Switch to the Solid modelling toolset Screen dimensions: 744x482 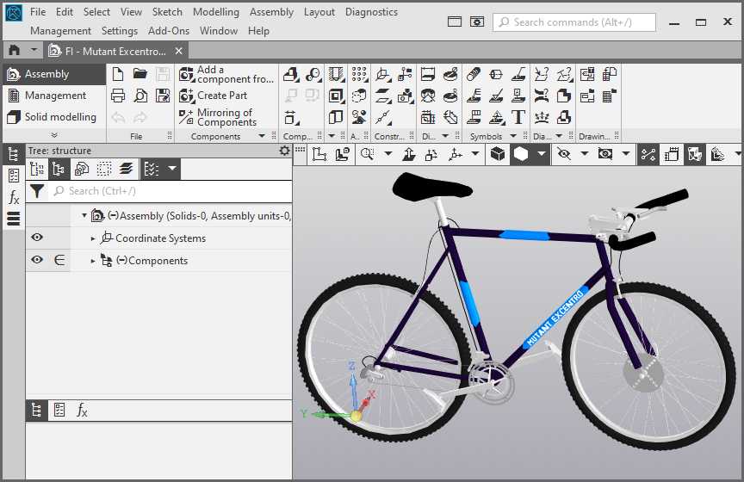click(52, 117)
